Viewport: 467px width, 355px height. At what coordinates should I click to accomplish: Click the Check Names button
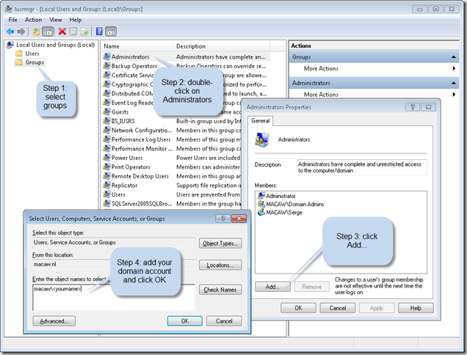coord(220,290)
